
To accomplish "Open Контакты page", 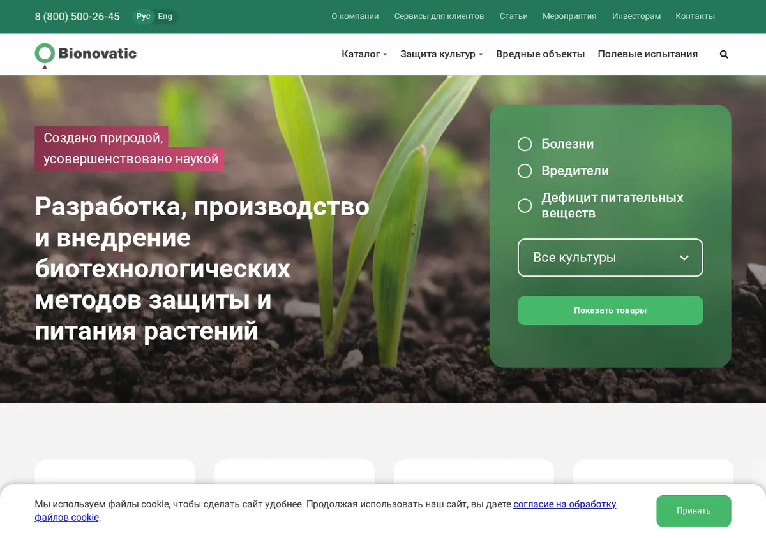I will click(695, 17).
